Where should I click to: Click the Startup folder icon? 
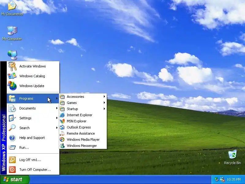tap(62, 109)
